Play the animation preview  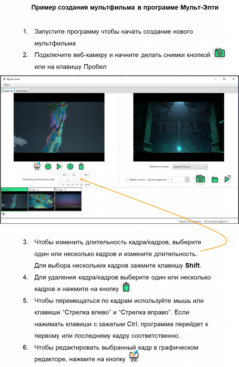click(x=59, y=166)
